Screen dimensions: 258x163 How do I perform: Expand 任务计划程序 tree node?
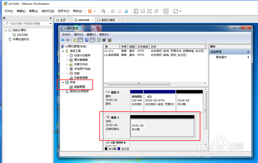click(x=67, y=55)
